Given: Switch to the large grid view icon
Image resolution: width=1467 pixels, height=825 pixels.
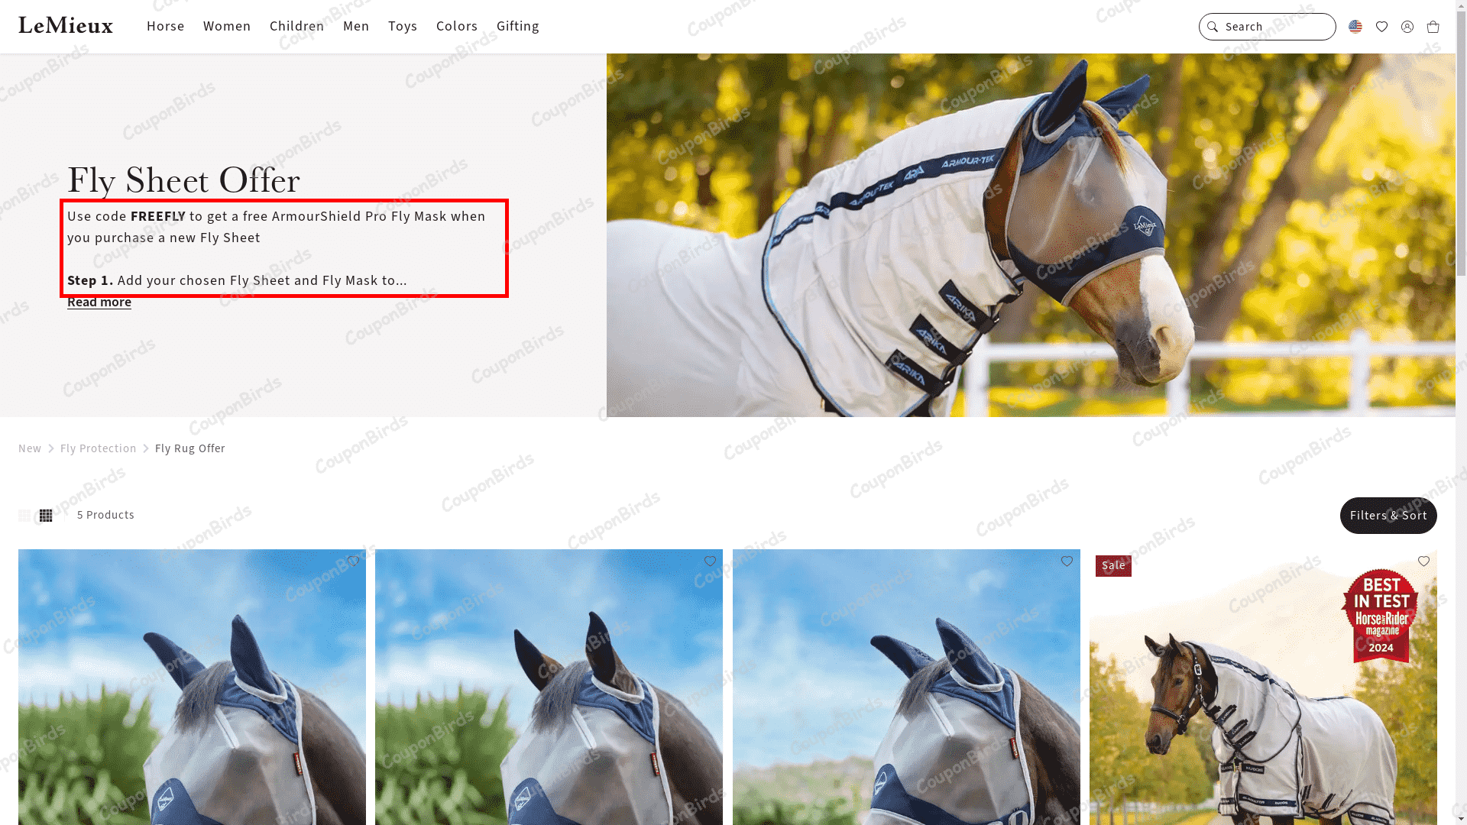Looking at the screenshot, I should click(24, 516).
